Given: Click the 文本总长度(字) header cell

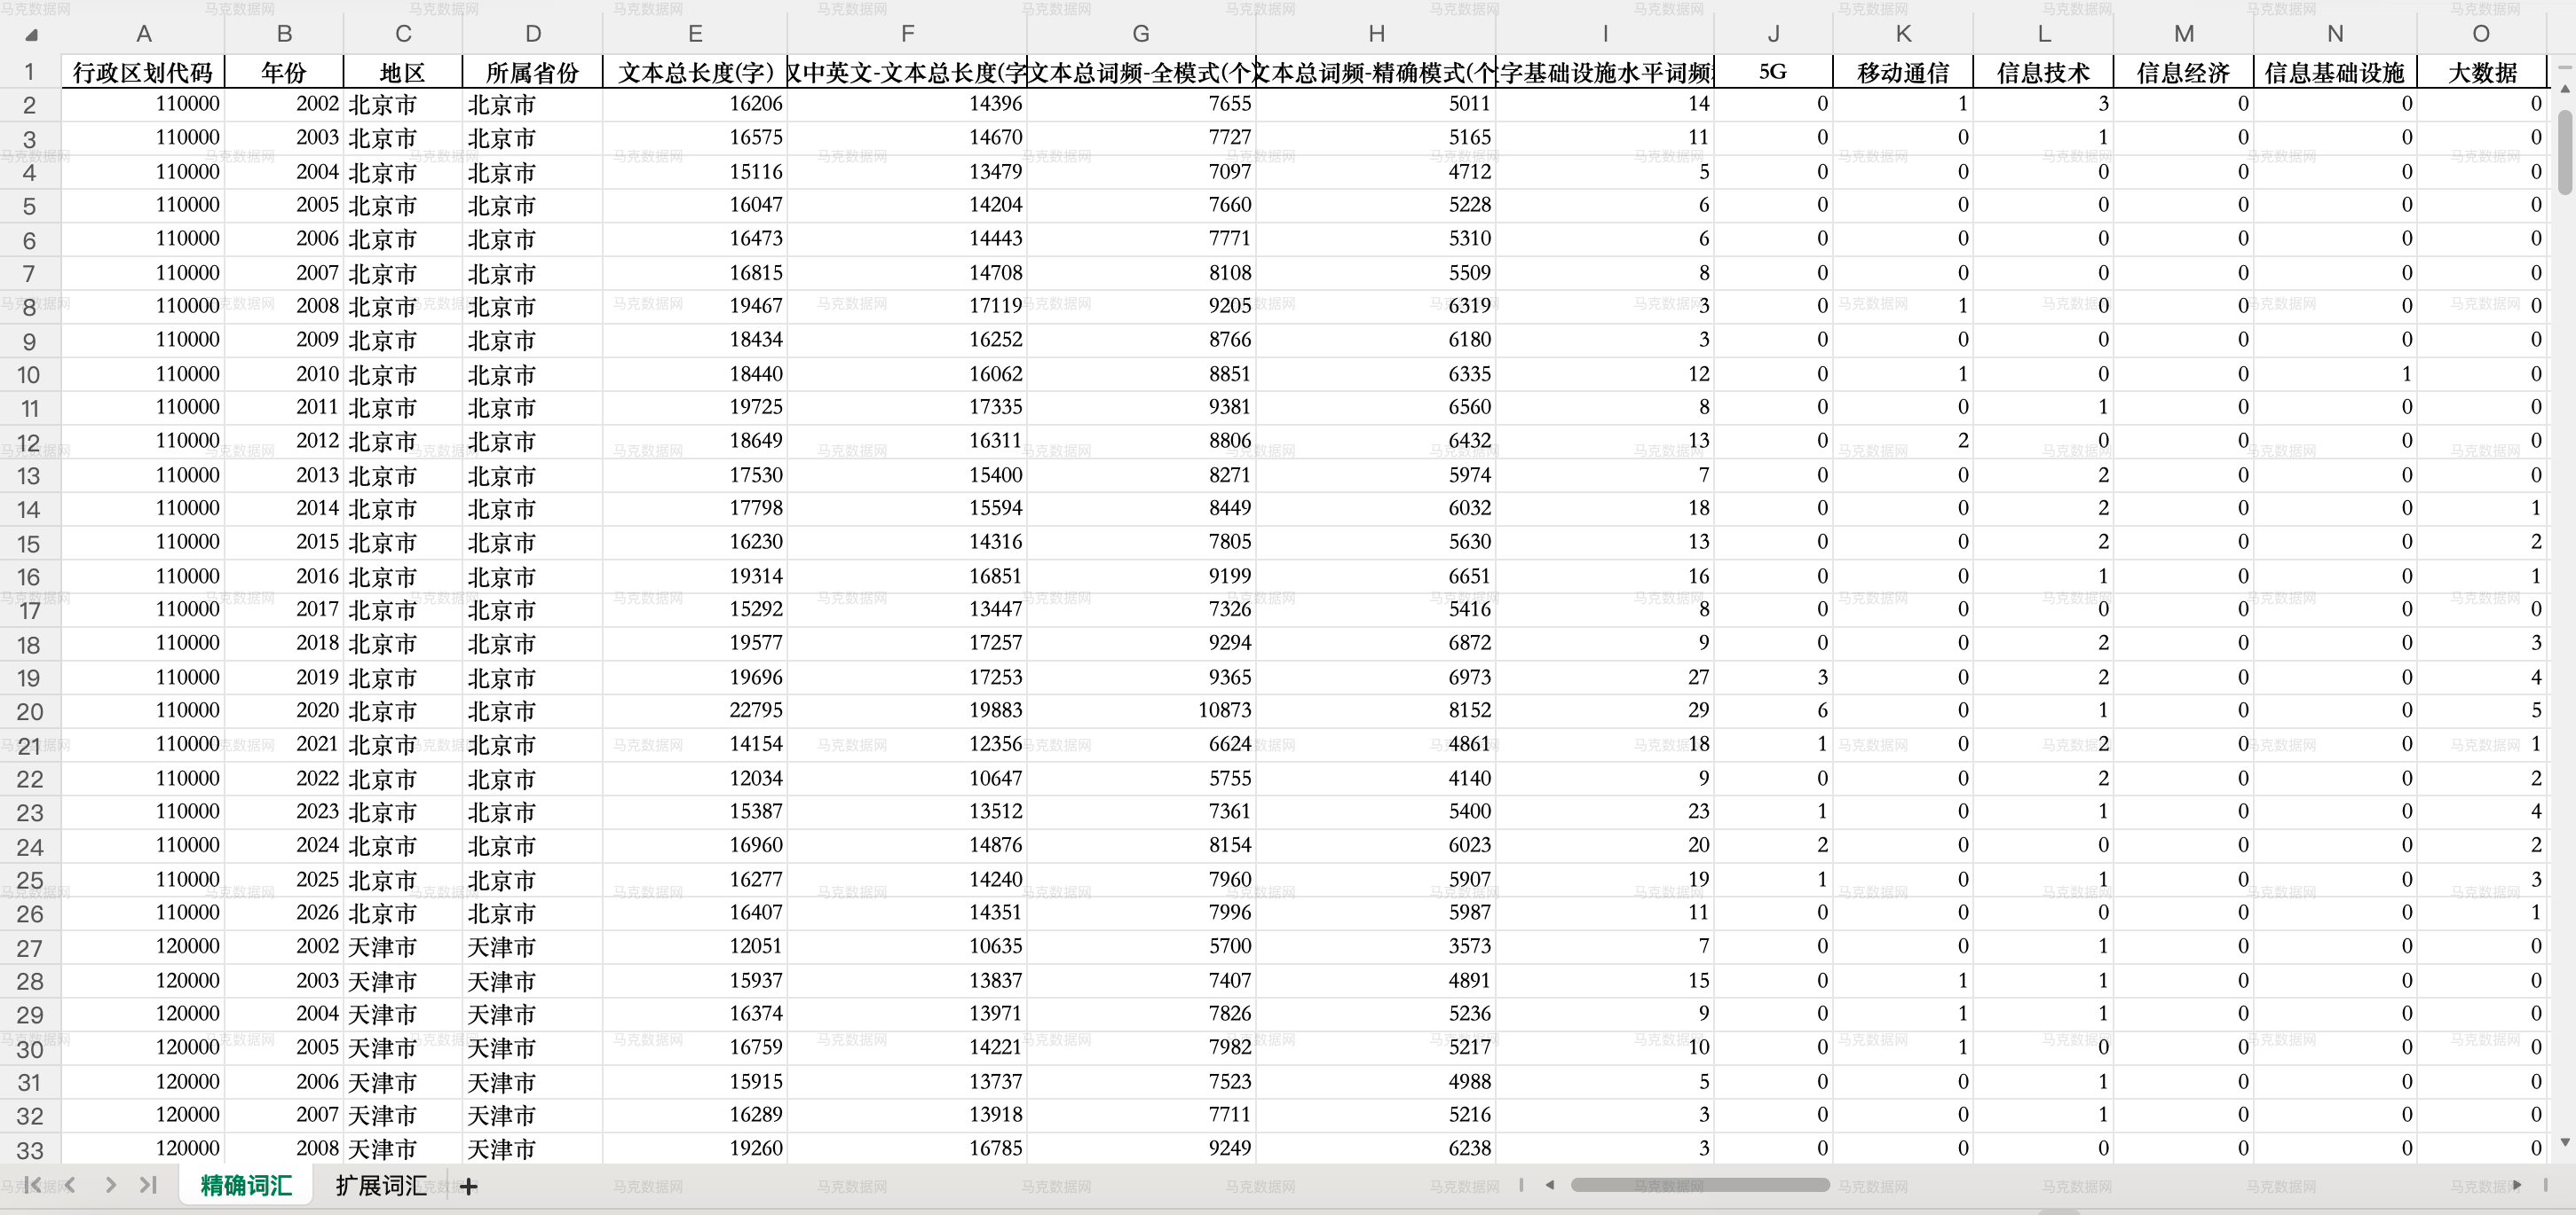Looking at the screenshot, I should [x=695, y=72].
